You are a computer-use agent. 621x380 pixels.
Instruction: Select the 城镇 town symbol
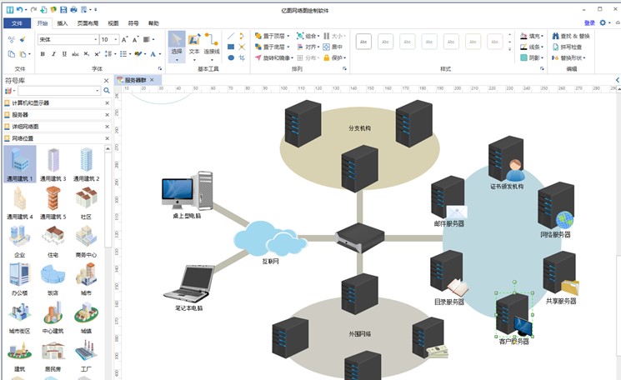[87, 317]
